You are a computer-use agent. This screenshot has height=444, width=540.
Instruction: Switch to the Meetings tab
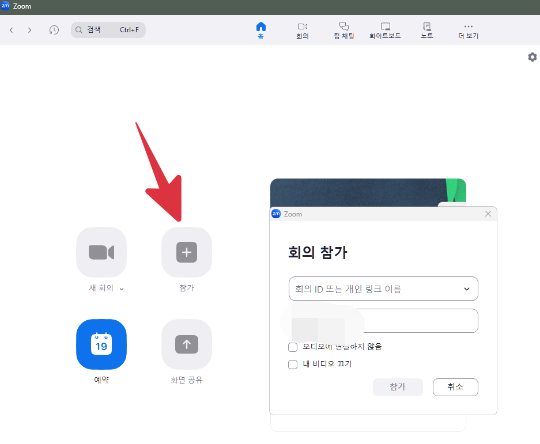click(x=303, y=29)
